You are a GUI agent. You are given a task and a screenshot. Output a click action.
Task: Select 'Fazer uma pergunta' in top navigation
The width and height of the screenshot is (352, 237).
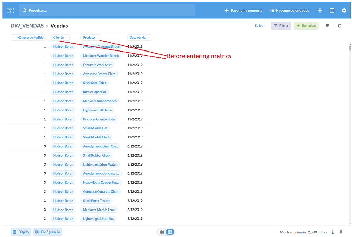(243, 10)
